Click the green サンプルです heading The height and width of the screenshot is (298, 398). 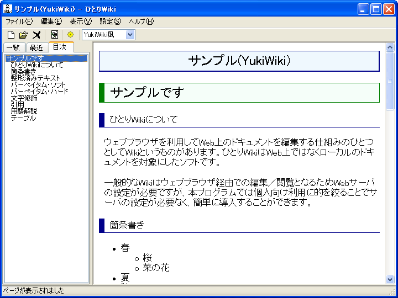point(239,93)
